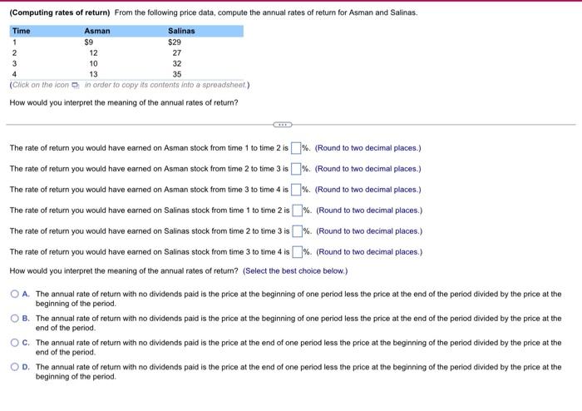The width and height of the screenshot is (582, 411).
Task: Click the Time 3 row label
Action: (14, 64)
